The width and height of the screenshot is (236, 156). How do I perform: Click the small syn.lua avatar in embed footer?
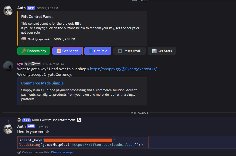(24, 39)
